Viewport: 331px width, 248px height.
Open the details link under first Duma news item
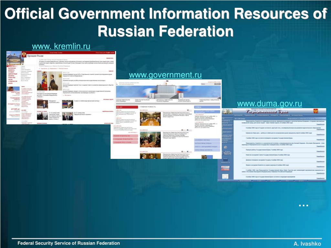tap(320, 124)
